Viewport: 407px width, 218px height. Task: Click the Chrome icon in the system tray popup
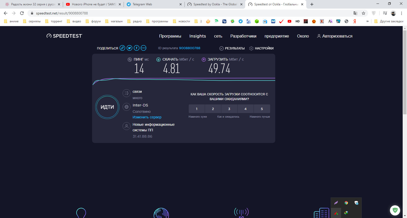[x=346, y=203]
